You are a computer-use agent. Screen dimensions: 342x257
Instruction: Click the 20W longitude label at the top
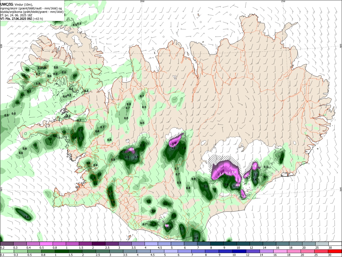click(x=142, y=1)
